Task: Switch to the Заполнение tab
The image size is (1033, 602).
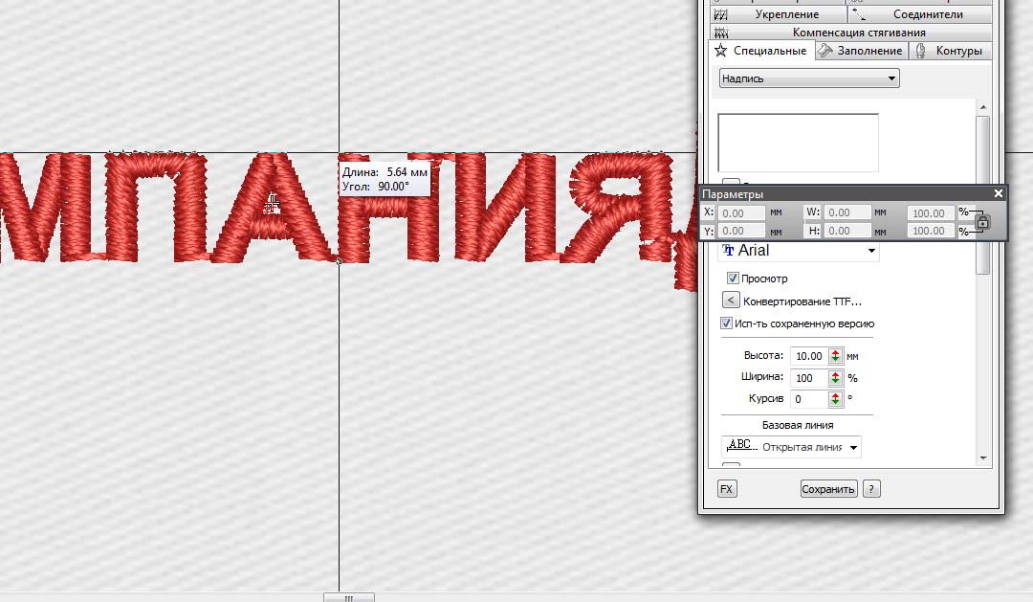Action: 861,51
